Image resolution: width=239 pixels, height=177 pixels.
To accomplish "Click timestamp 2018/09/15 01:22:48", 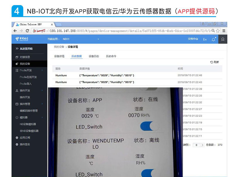I will click(x=190, y=75).
